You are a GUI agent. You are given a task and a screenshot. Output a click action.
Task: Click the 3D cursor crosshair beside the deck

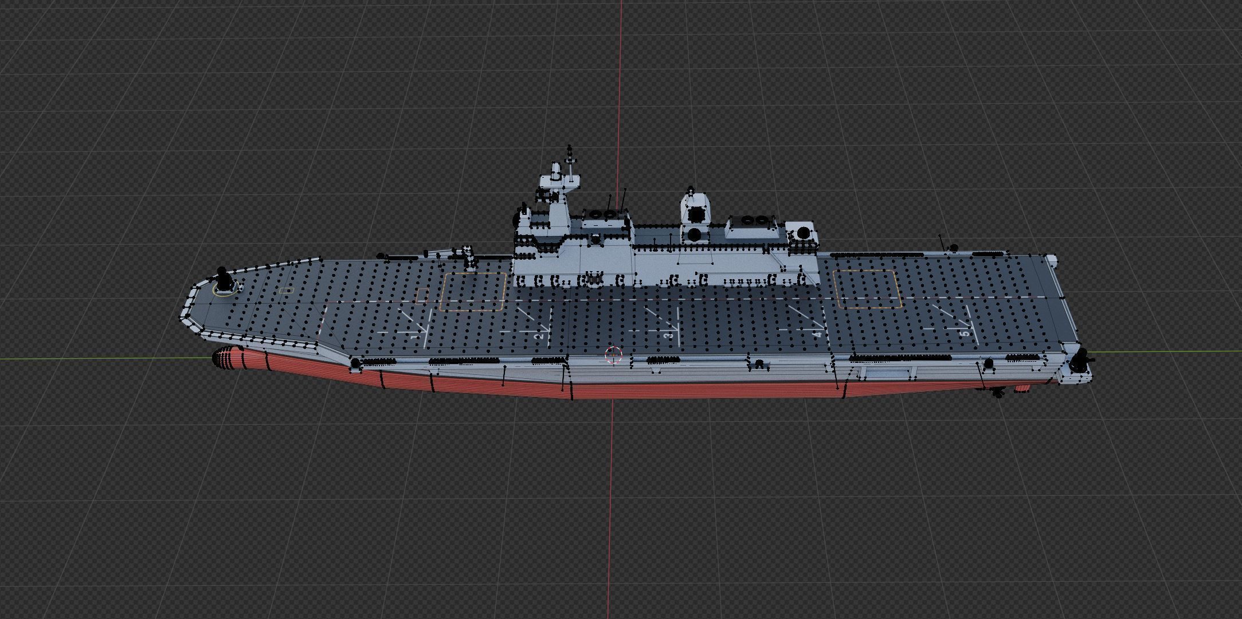coord(614,355)
